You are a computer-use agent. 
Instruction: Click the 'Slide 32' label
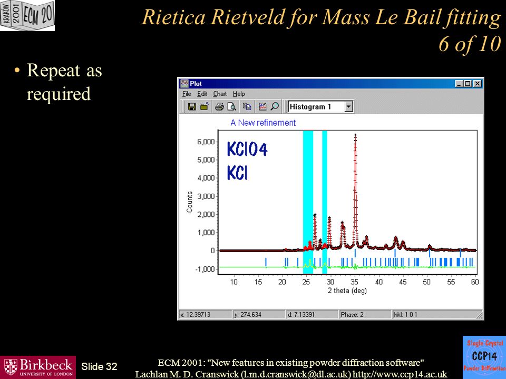(99, 367)
